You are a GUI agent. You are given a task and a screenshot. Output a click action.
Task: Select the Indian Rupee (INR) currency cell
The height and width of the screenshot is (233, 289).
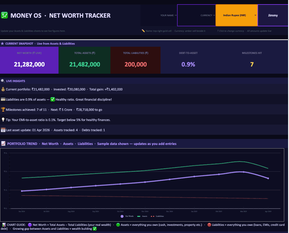coord(236,15)
